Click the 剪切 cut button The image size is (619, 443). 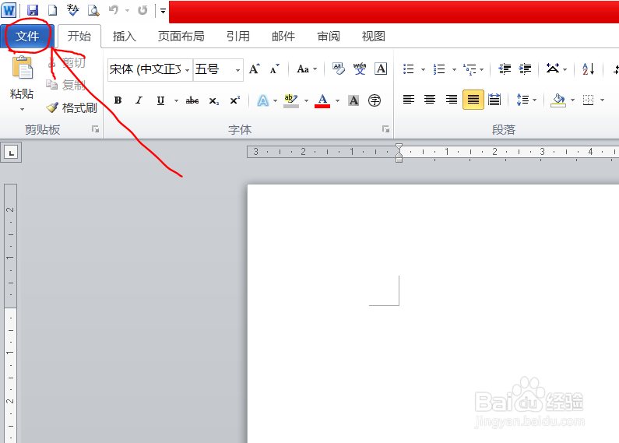(66, 62)
